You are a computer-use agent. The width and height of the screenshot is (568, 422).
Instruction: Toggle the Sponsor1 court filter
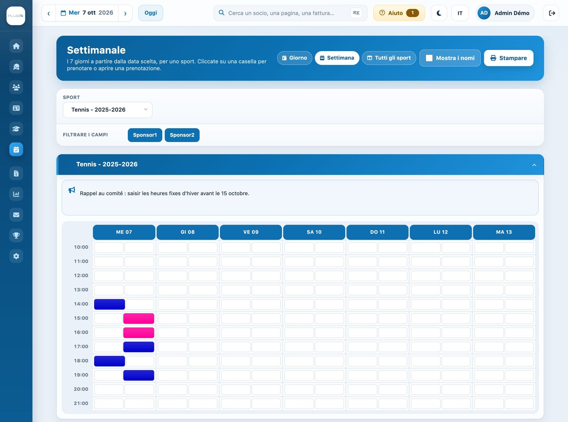[x=145, y=135]
